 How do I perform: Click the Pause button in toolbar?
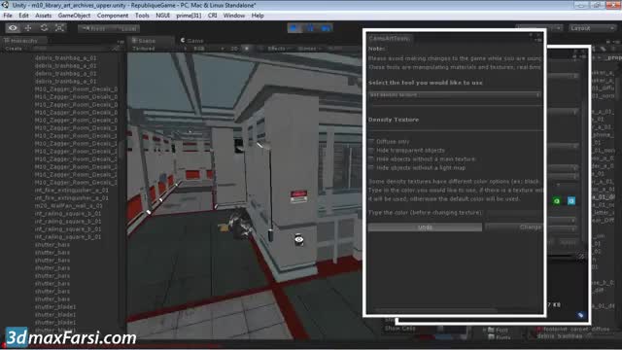[x=310, y=28]
